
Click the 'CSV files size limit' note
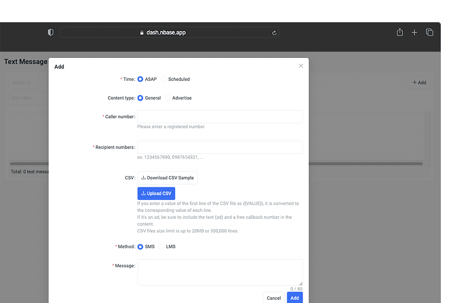point(188,231)
